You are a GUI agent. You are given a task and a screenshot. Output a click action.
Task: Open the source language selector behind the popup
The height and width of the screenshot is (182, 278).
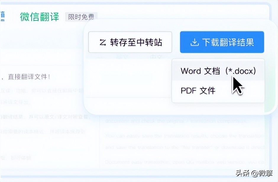pyautogui.click(x=122, y=56)
